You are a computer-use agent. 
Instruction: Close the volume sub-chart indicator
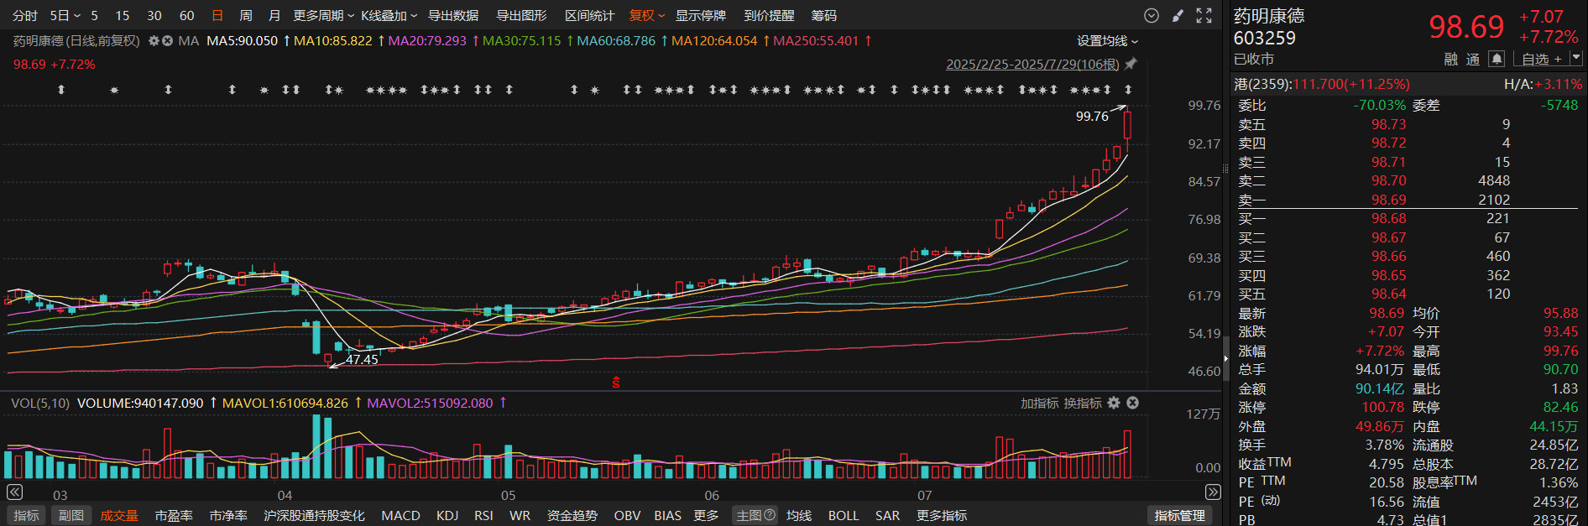pyautogui.click(x=1132, y=404)
